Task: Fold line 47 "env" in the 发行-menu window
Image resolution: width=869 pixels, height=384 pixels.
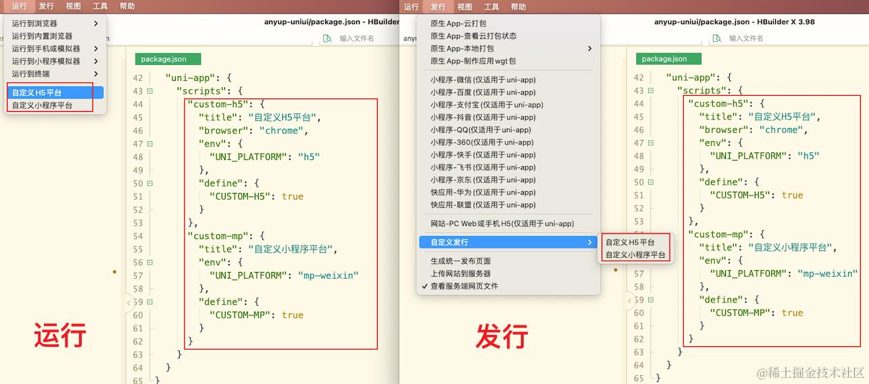Action: (651, 143)
